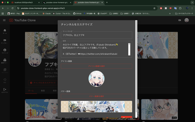
Task: Open the extensions puzzle icon
Action: click(x=180, y=8)
